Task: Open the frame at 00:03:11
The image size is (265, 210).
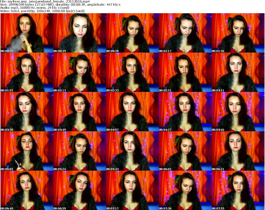Action: coord(238,72)
